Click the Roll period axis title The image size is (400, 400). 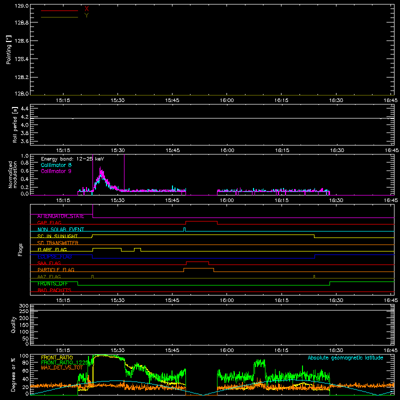click(14, 124)
